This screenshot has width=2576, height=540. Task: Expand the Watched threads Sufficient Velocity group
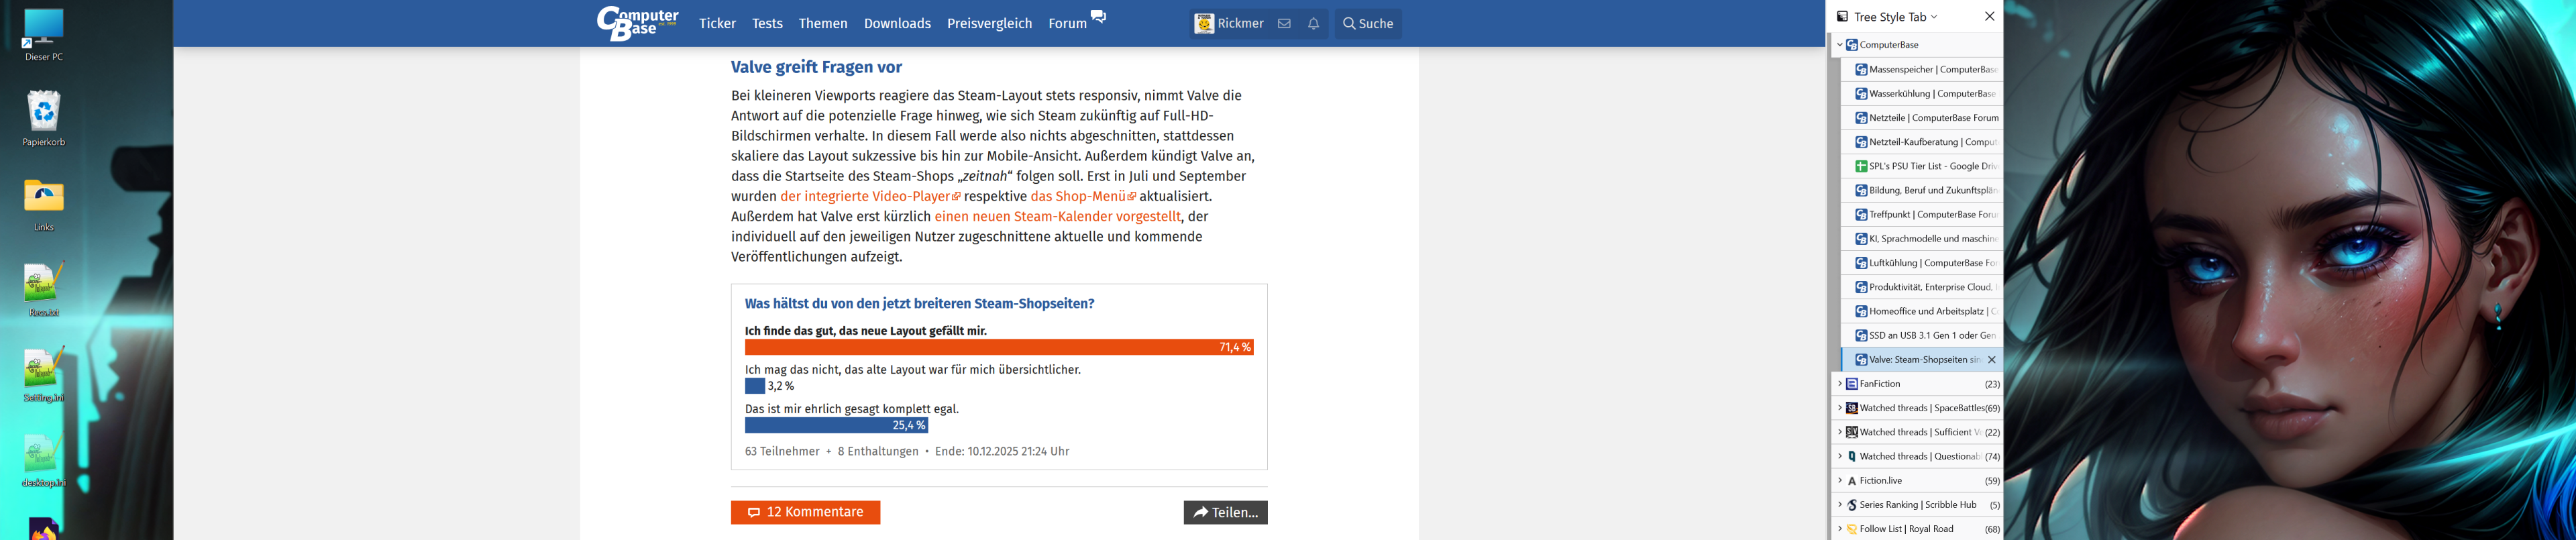coord(1839,432)
